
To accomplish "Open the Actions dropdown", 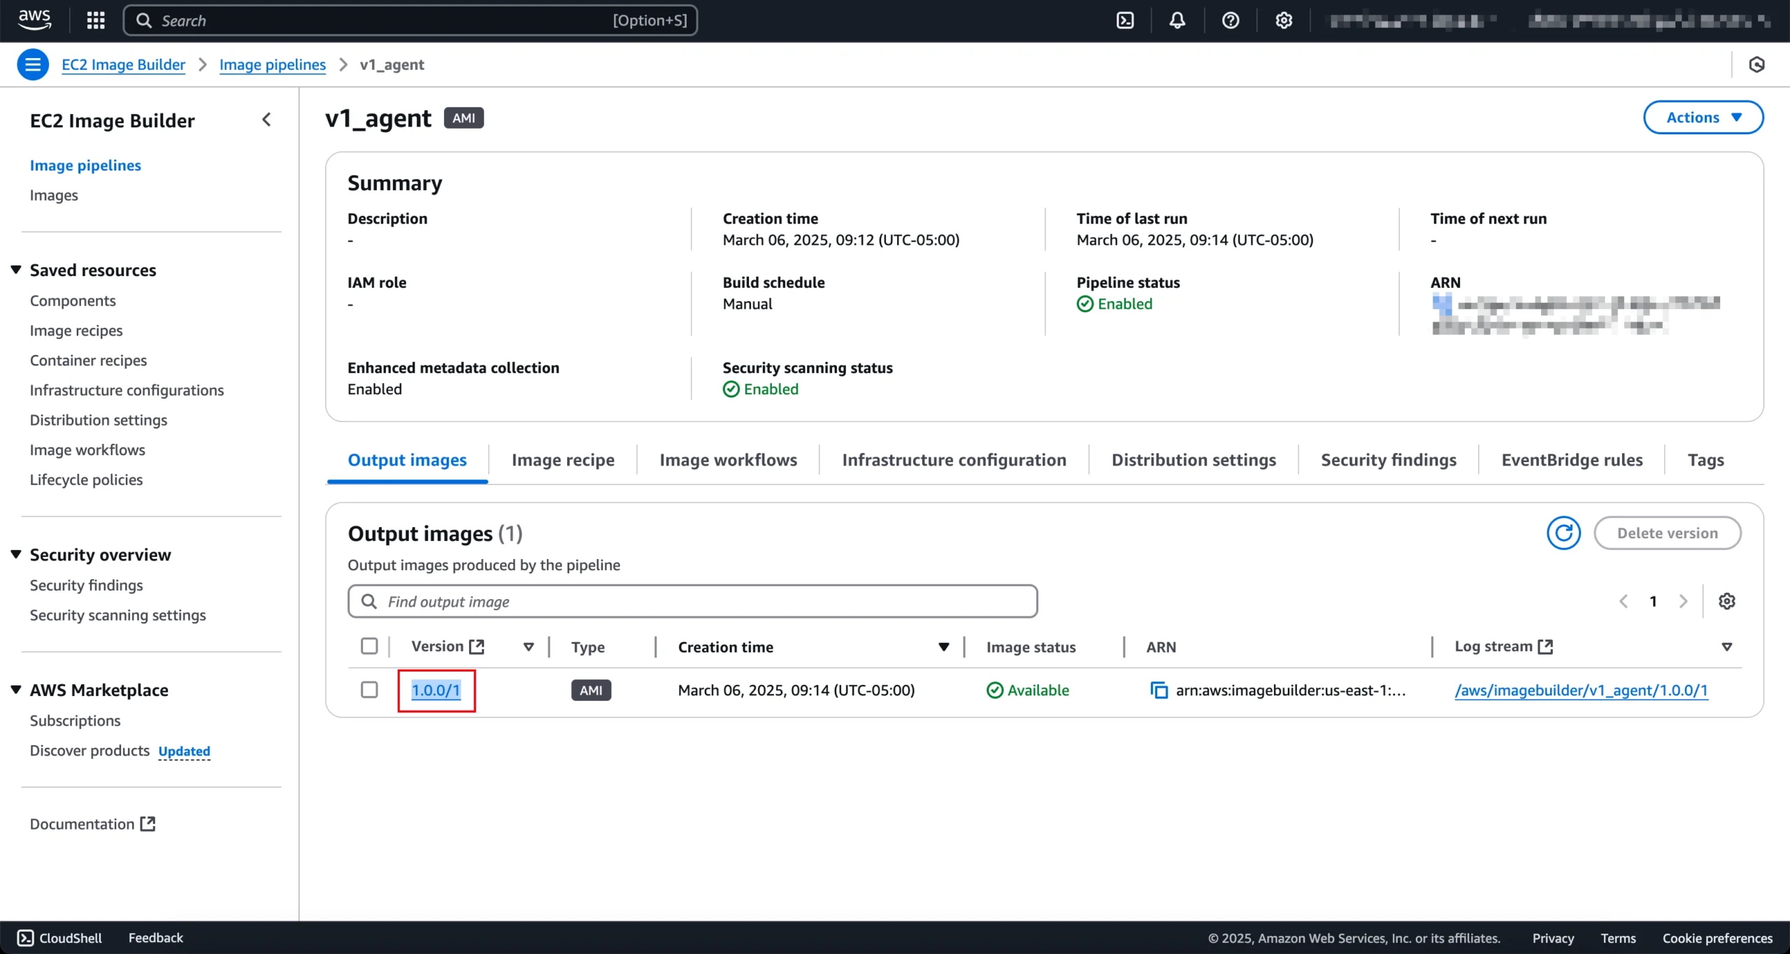I will [x=1703, y=117].
